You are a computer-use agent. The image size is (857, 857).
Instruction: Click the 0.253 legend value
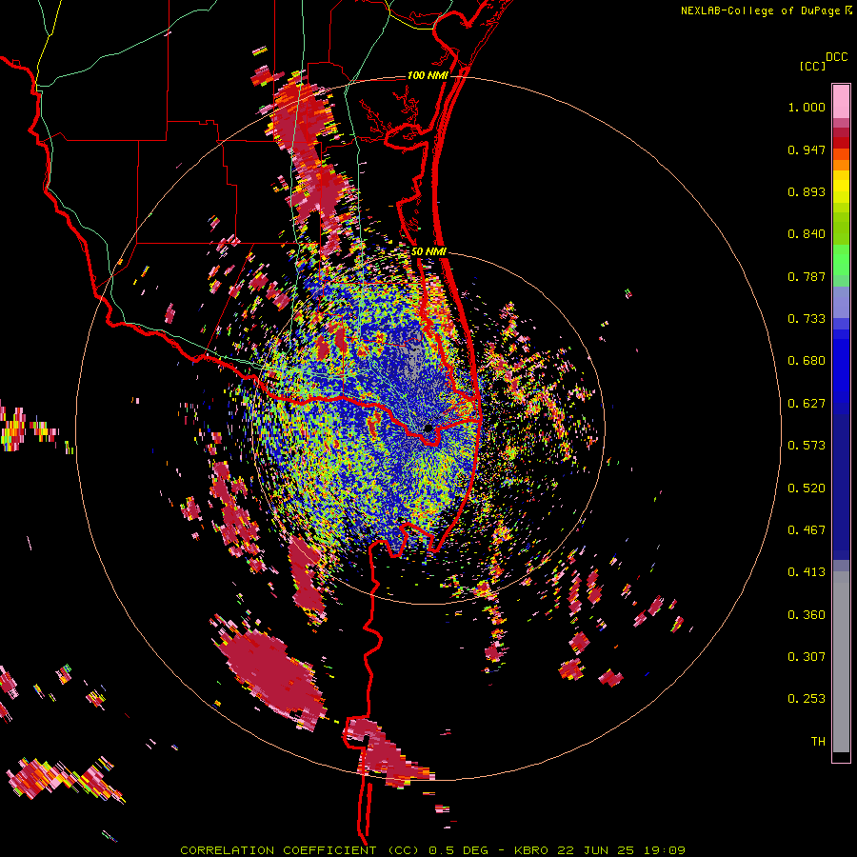point(807,699)
